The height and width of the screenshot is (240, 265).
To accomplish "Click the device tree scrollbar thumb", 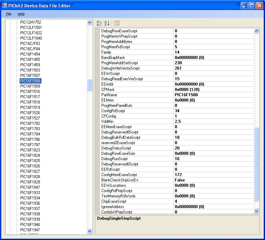I will [x=89, y=85].
